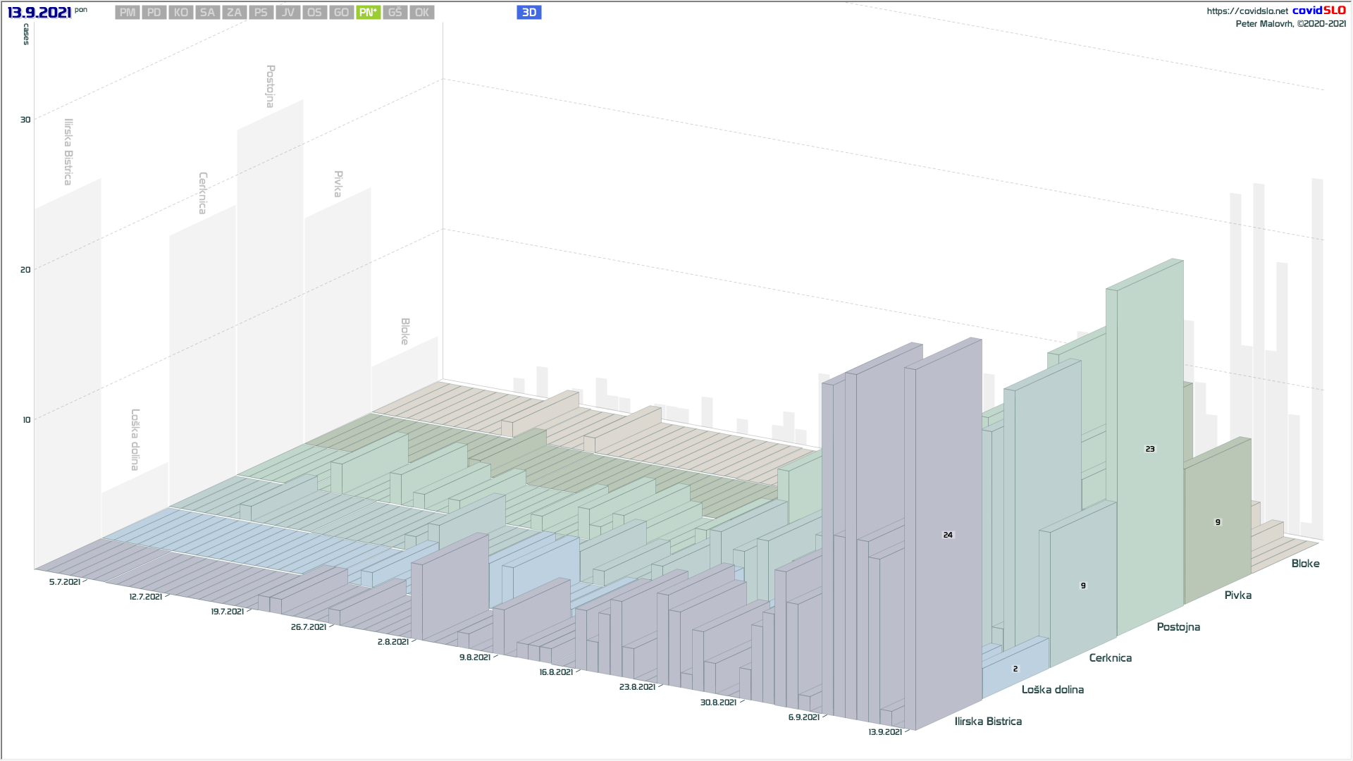Screen dimensions: 1353x761
Task: Switch to the PD region
Action: point(154,13)
